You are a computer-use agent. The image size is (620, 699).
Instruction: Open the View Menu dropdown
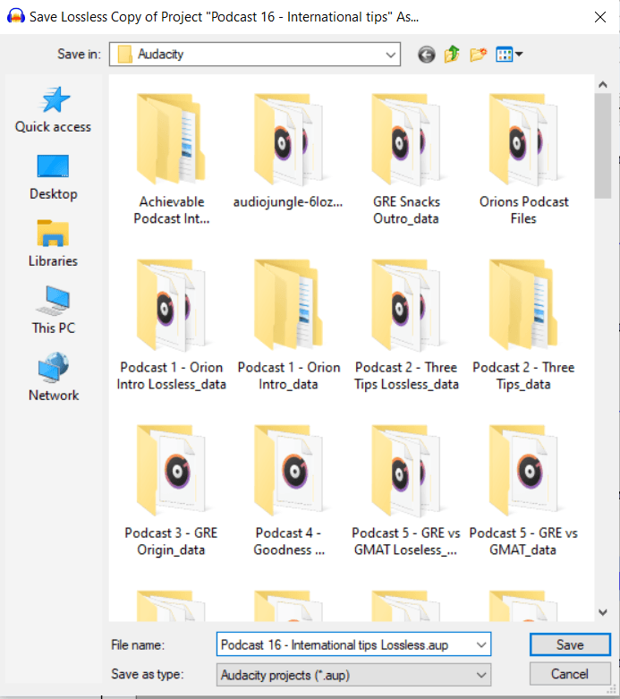(x=509, y=55)
